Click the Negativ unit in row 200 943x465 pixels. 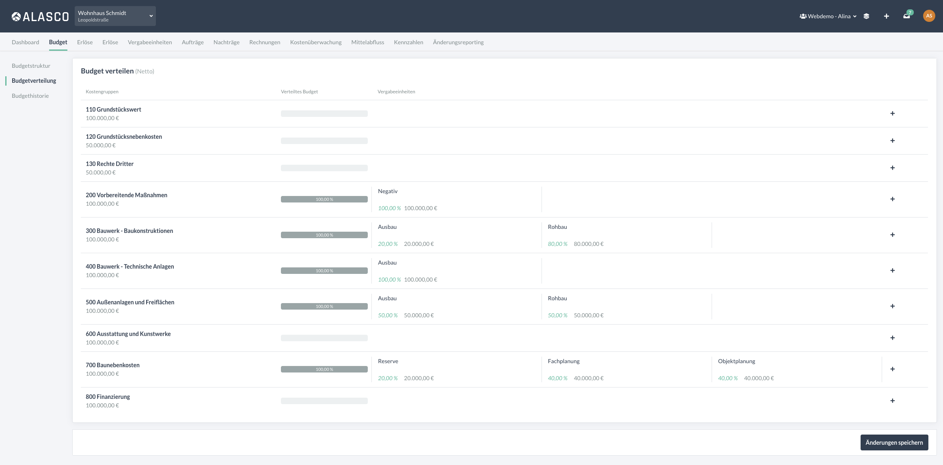coord(388,191)
